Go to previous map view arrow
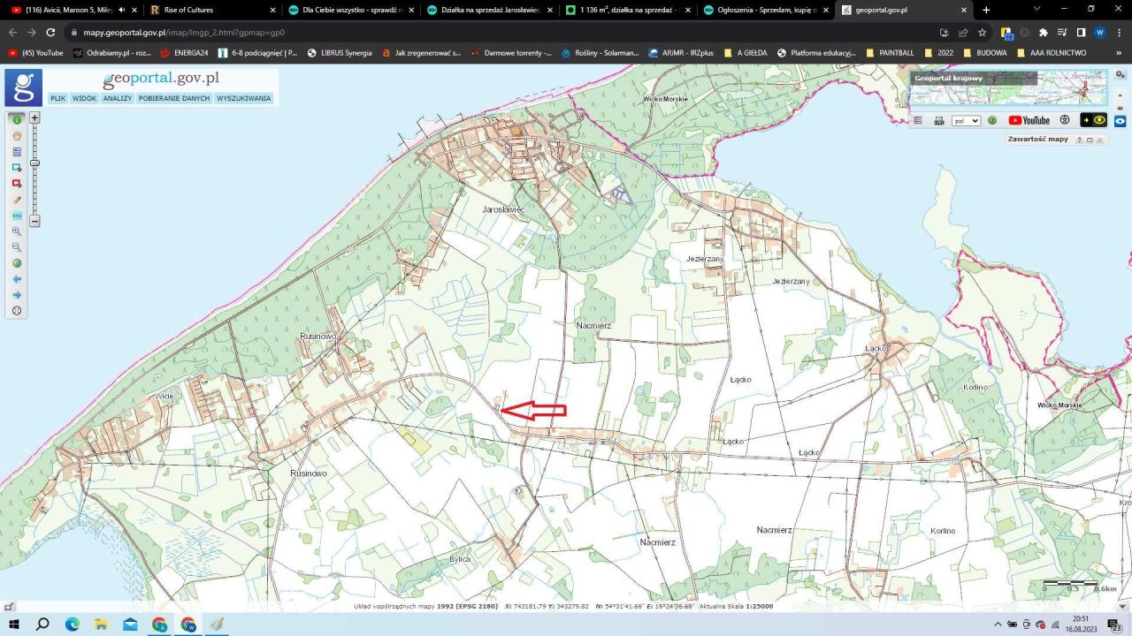Image resolution: width=1132 pixels, height=636 pixels. [17, 279]
